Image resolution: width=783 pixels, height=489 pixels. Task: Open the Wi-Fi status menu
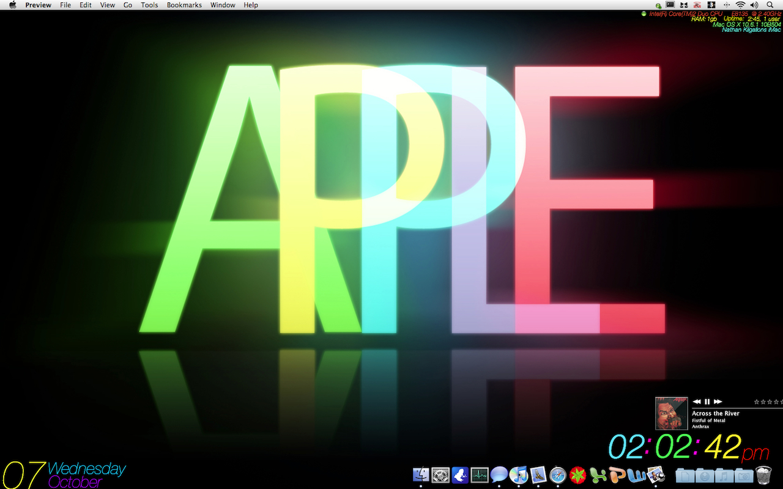740,5
